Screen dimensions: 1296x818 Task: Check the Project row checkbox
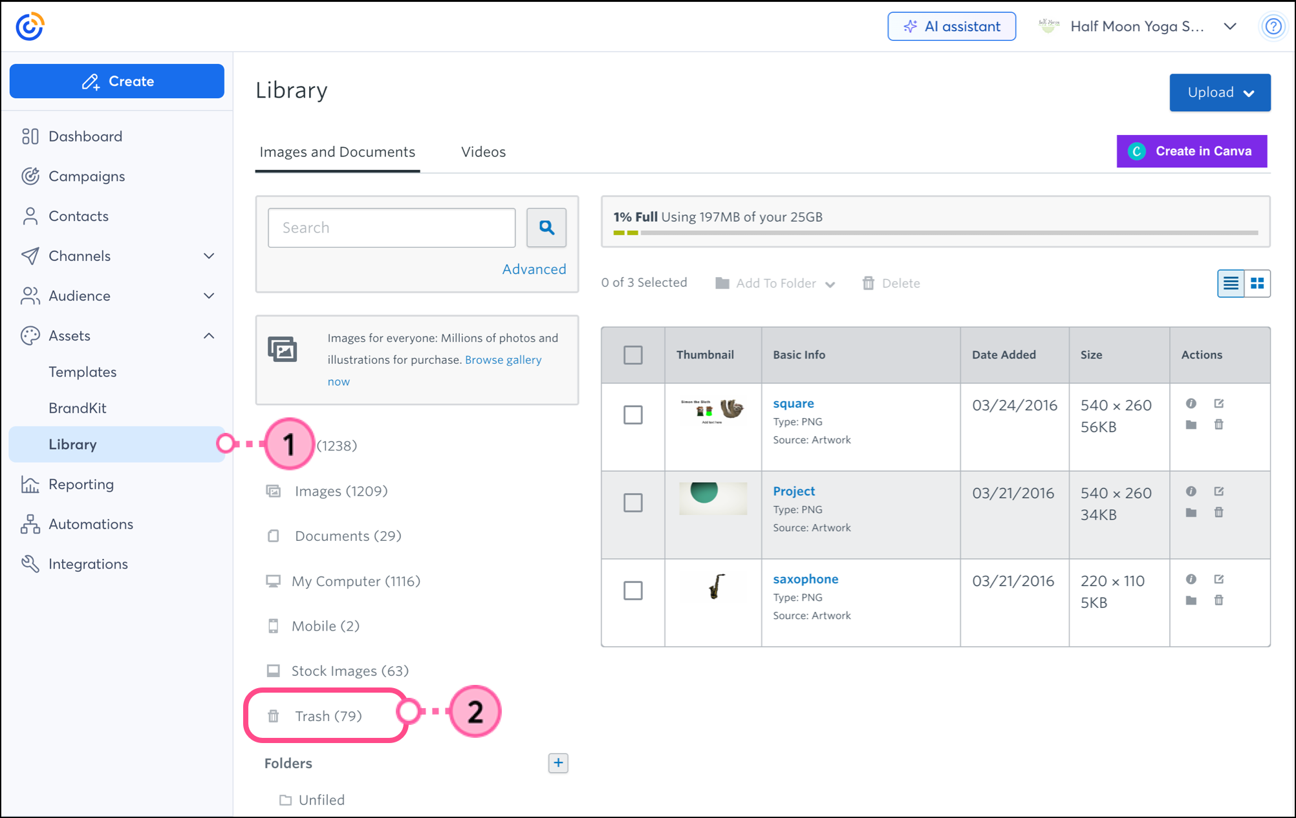click(x=633, y=502)
